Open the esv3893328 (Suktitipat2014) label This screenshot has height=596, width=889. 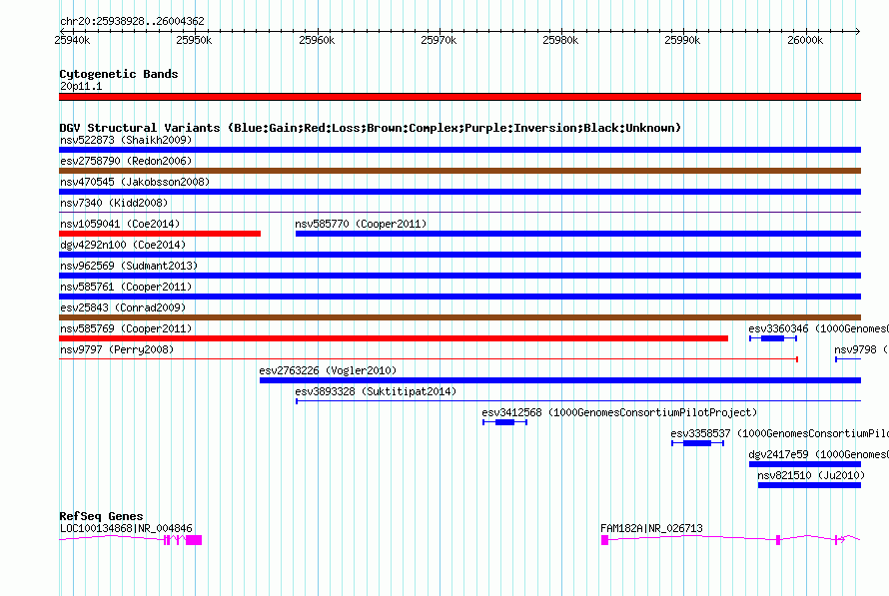point(376,391)
